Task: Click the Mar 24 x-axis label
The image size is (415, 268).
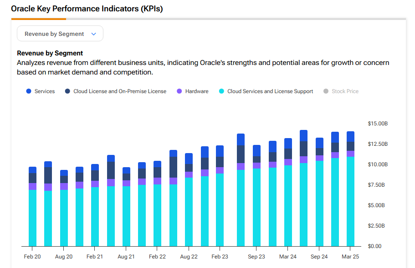Action: coord(288,257)
